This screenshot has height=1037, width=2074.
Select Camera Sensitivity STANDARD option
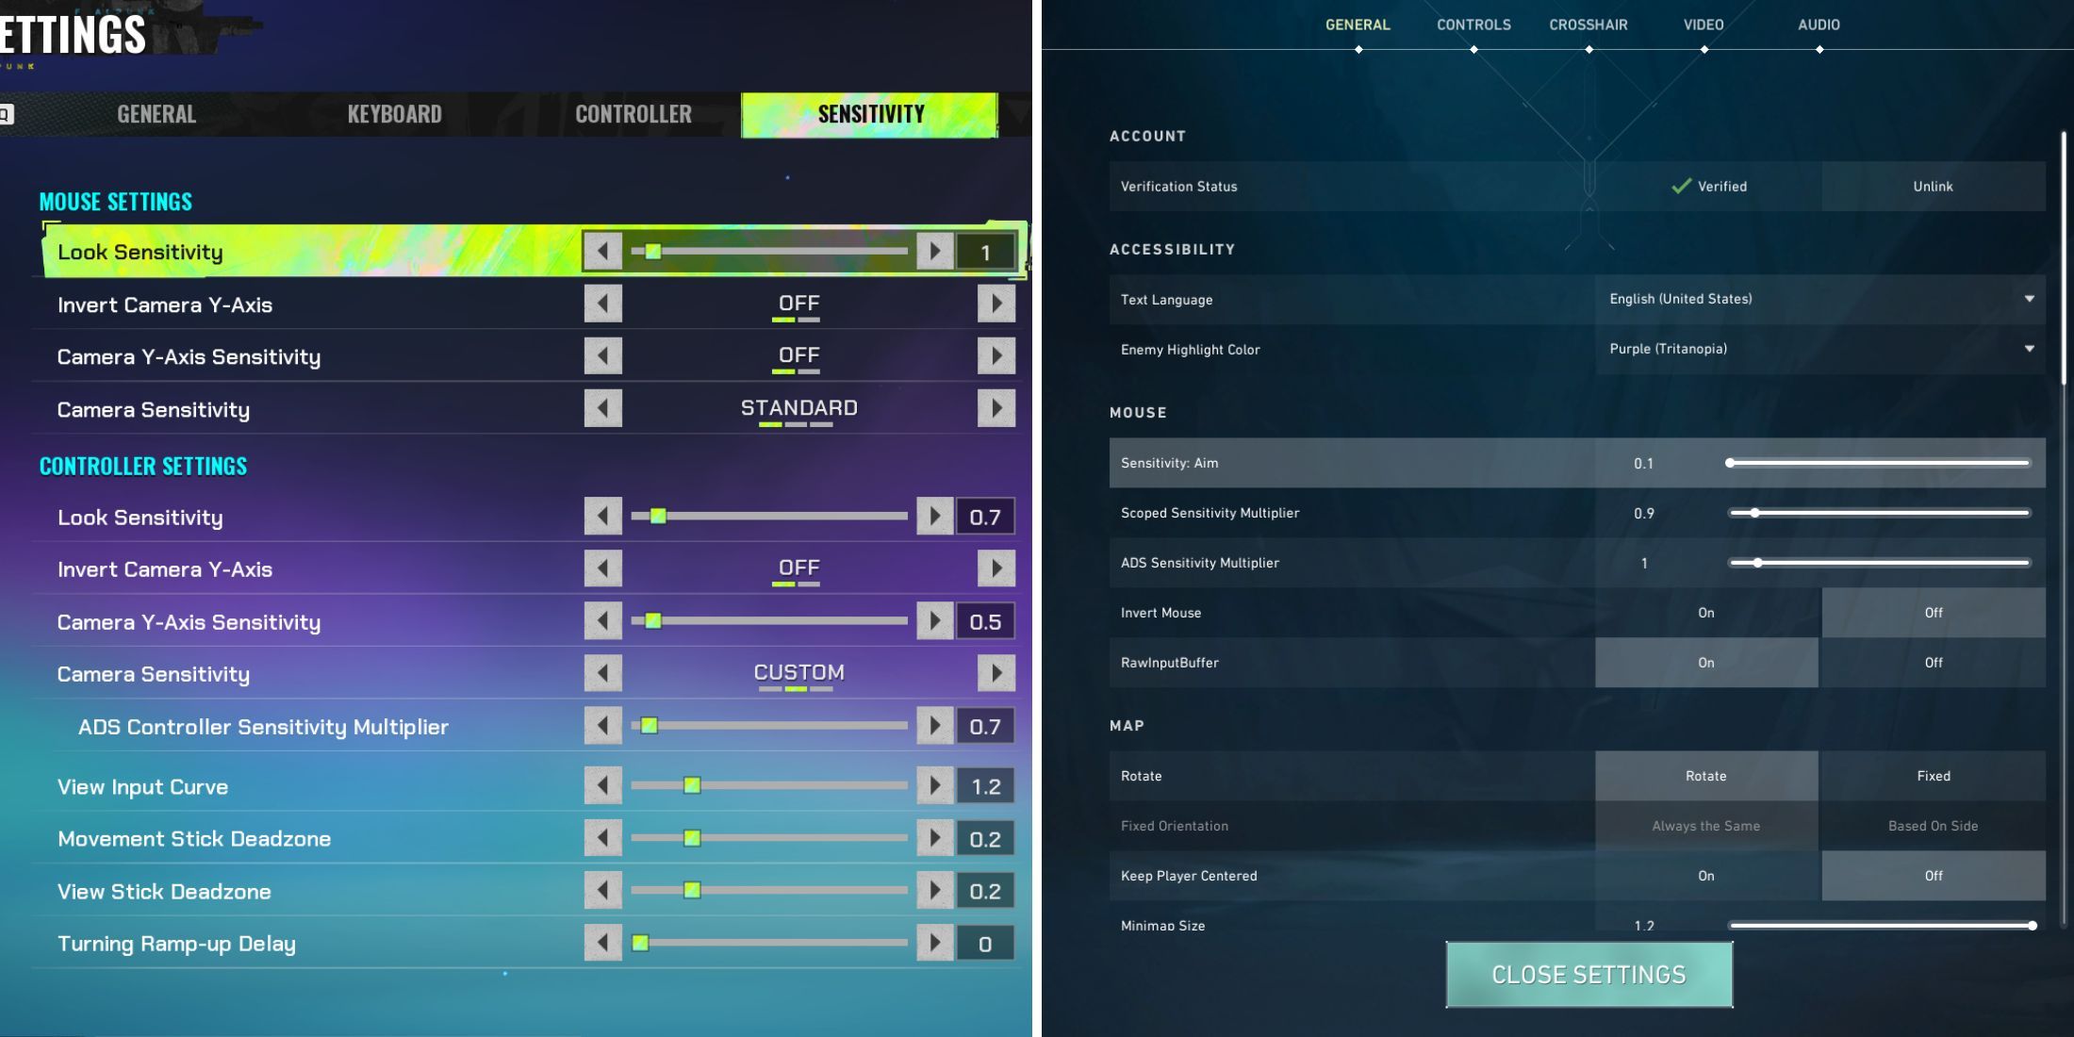pyautogui.click(x=798, y=407)
